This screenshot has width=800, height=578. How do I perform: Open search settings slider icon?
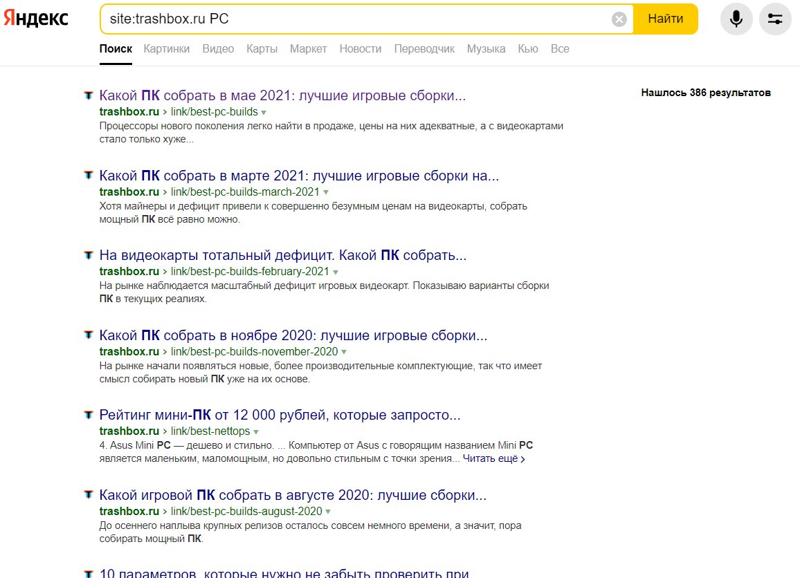(x=775, y=19)
